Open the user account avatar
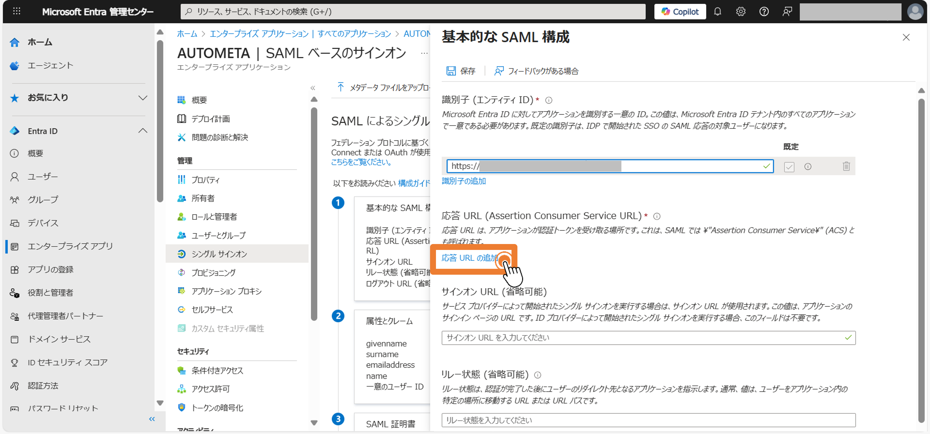The width and height of the screenshot is (930, 434). coord(915,12)
